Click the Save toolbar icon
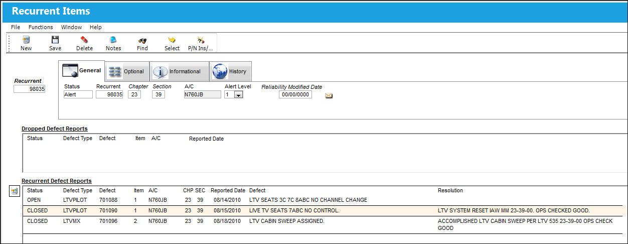 point(55,43)
